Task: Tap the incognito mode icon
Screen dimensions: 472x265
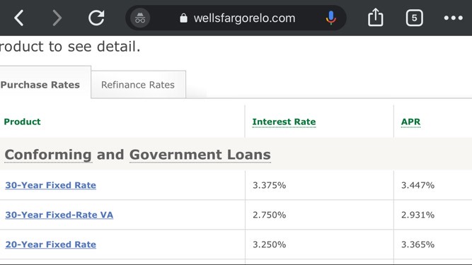Action: [140, 18]
